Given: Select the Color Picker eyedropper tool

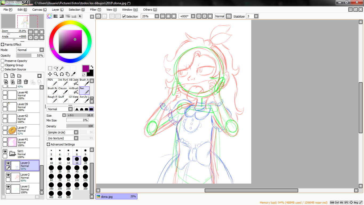Looking at the screenshot, I should [x=74, y=74].
